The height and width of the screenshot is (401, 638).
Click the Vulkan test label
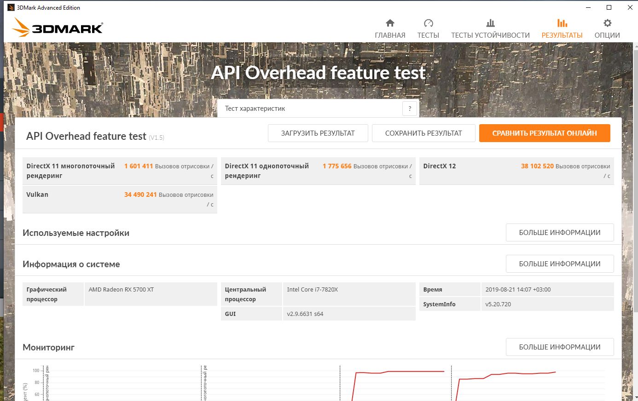tap(37, 195)
